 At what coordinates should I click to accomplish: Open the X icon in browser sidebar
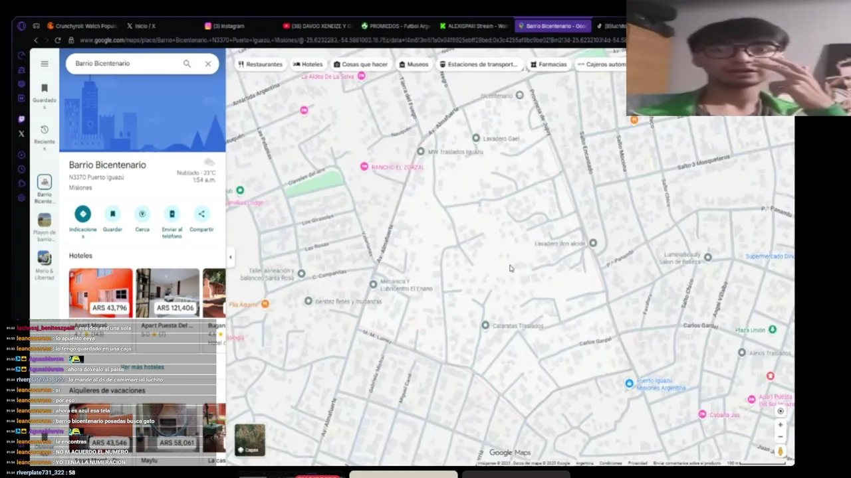pyautogui.click(x=21, y=133)
